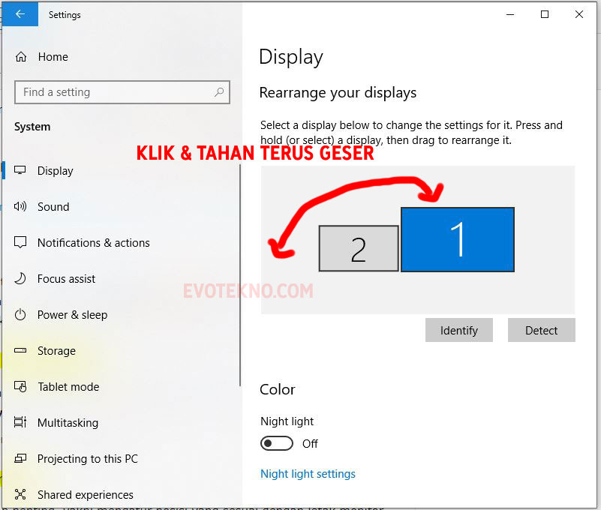This screenshot has height=510, width=601.
Task: Open Multitasking settings
Action: (68, 423)
